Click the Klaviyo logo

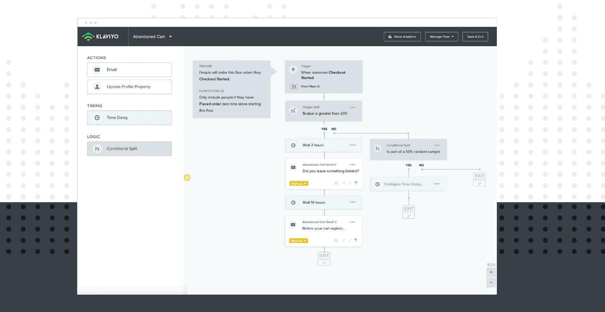pos(100,36)
